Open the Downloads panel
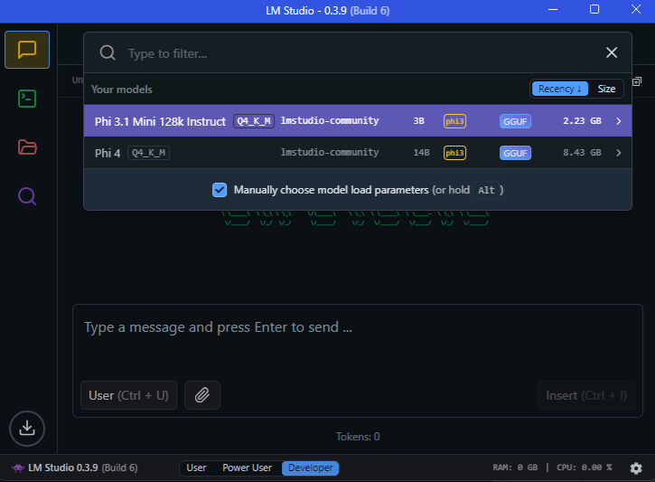This screenshot has width=655, height=482. pos(27,429)
